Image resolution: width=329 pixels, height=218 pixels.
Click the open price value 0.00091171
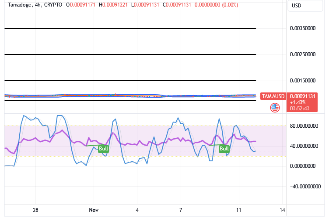tap(82, 5)
